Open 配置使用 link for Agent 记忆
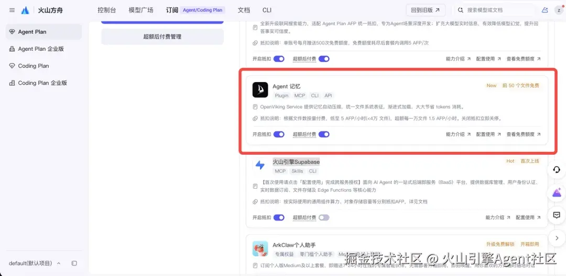 point(488,134)
